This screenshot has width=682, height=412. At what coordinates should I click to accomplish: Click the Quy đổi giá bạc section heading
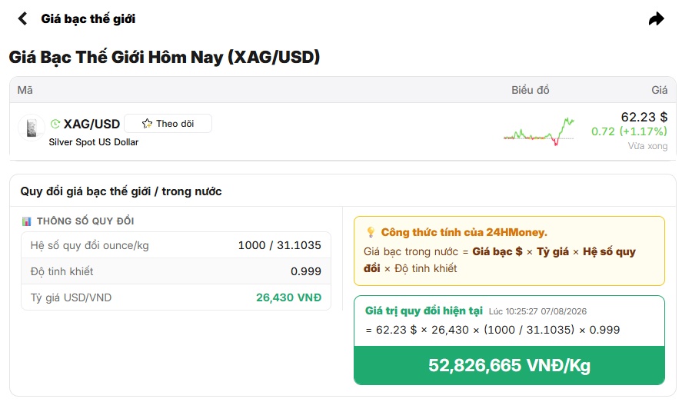coord(121,191)
